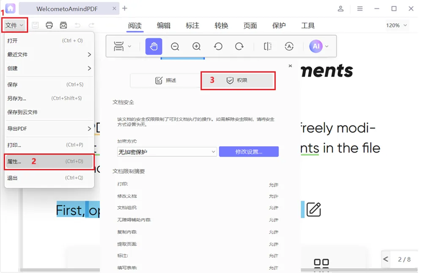423x273 pixels.
Task: Add a new tab with plus button
Action: (x=125, y=8)
